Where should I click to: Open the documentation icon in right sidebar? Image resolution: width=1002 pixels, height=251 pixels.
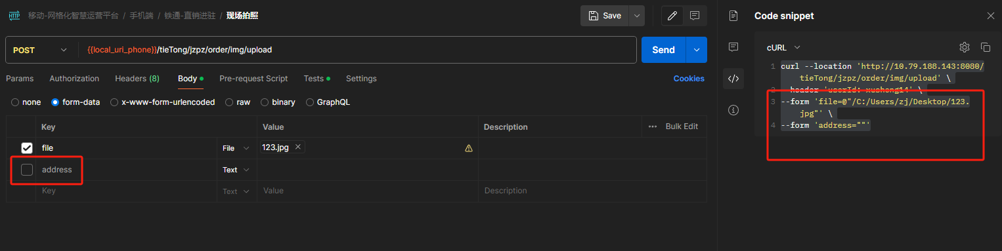733,16
